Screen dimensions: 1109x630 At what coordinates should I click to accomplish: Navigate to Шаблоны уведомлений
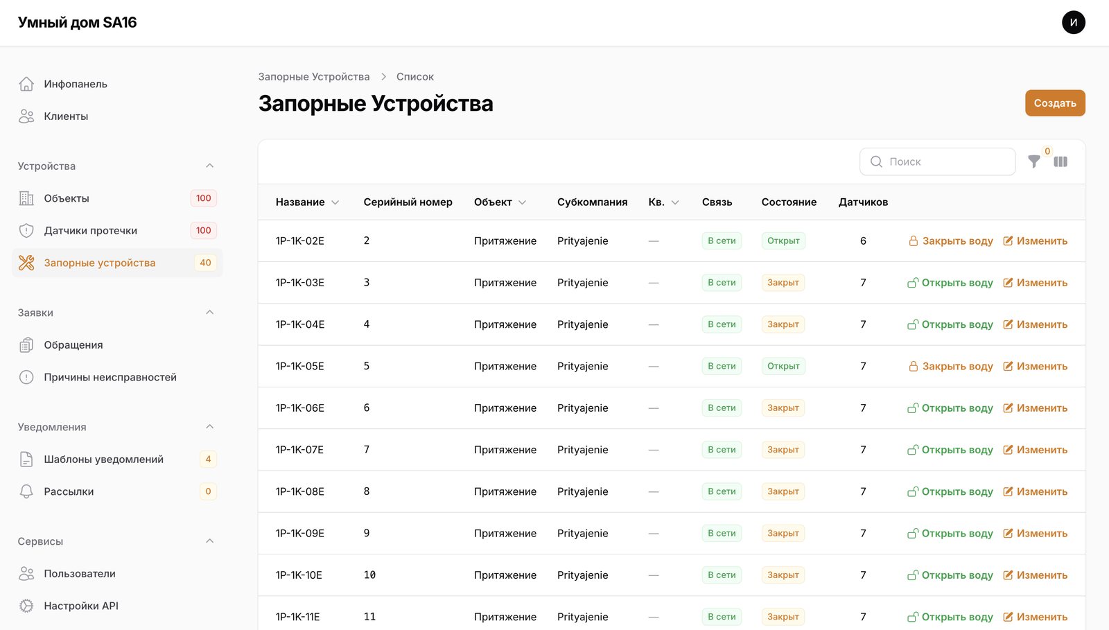pos(117,460)
